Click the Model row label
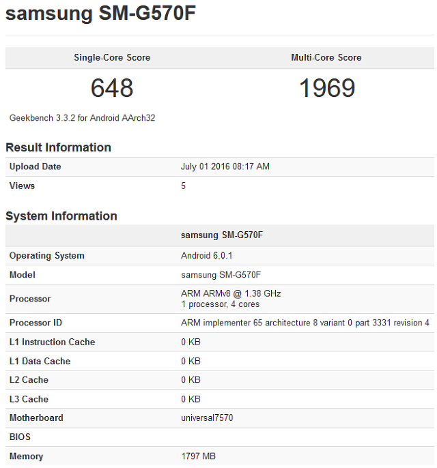Image resolution: width=437 pixels, height=468 pixels. [x=23, y=274]
